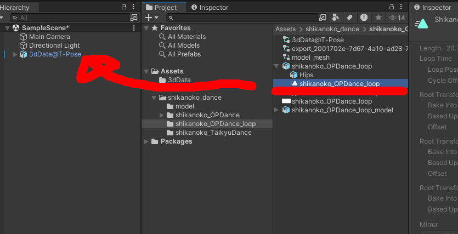Viewport: 458px width, 234px height.
Task: Click the Search by Type icon
Action: tap(336, 18)
